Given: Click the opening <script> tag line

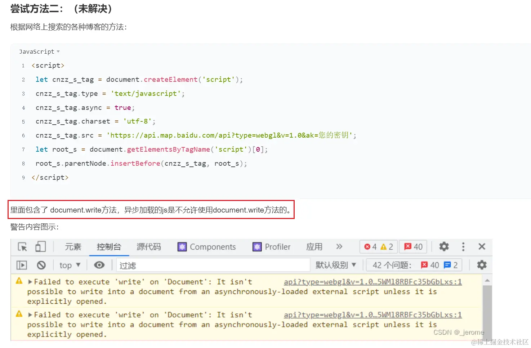Looking at the screenshot, I should tap(48, 66).
